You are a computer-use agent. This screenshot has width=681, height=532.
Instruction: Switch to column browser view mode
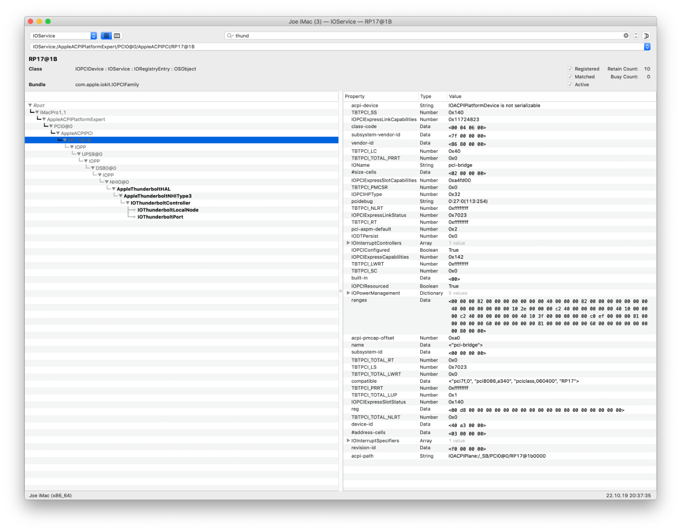pyautogui.click(x=117, y=35)
